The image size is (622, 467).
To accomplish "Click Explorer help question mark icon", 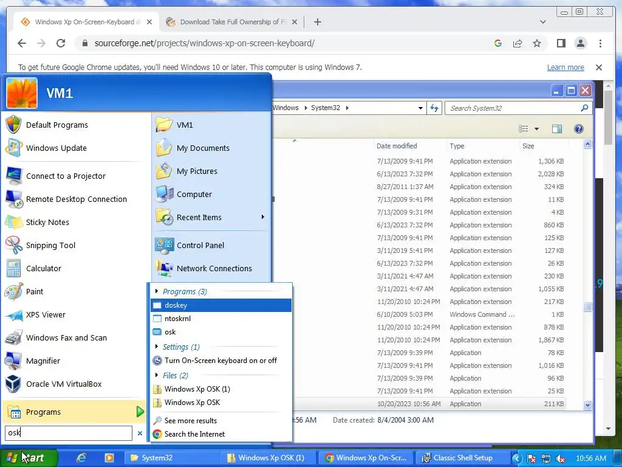I will (x=579, y=129).
